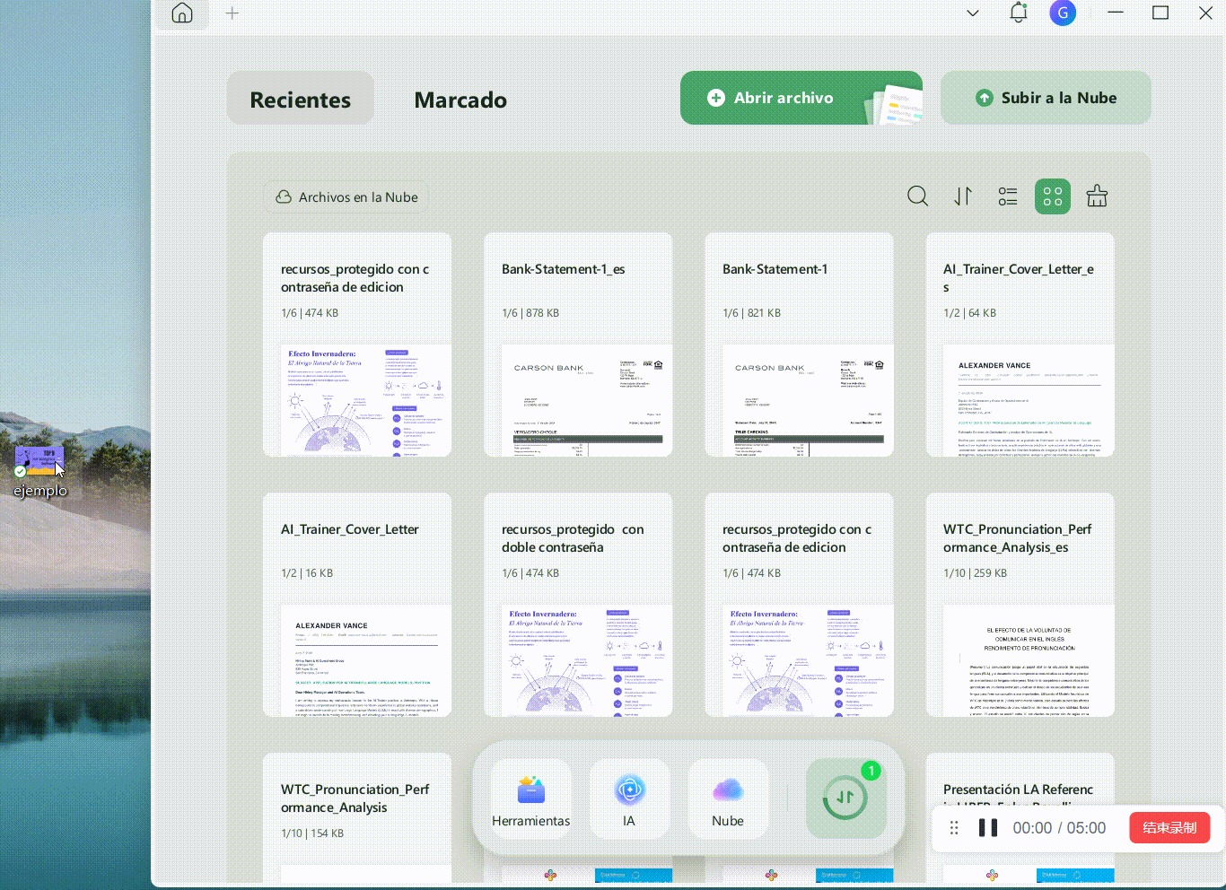Click the Subir a la Nube button
This screenshot has width=1226, height=890.
pyautogui.click(x=1046, y=98)
